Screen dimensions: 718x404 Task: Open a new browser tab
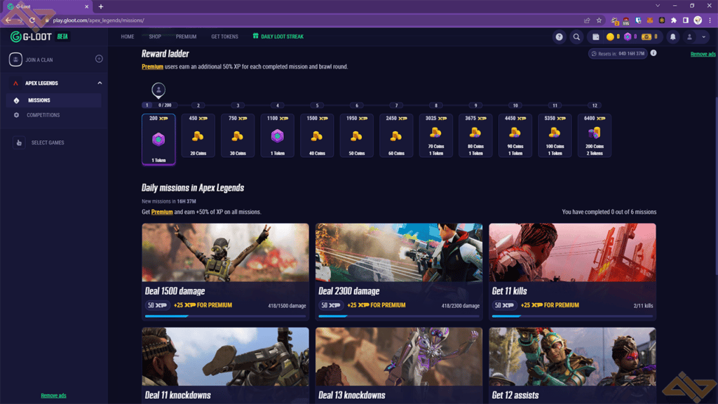point(101,6)
